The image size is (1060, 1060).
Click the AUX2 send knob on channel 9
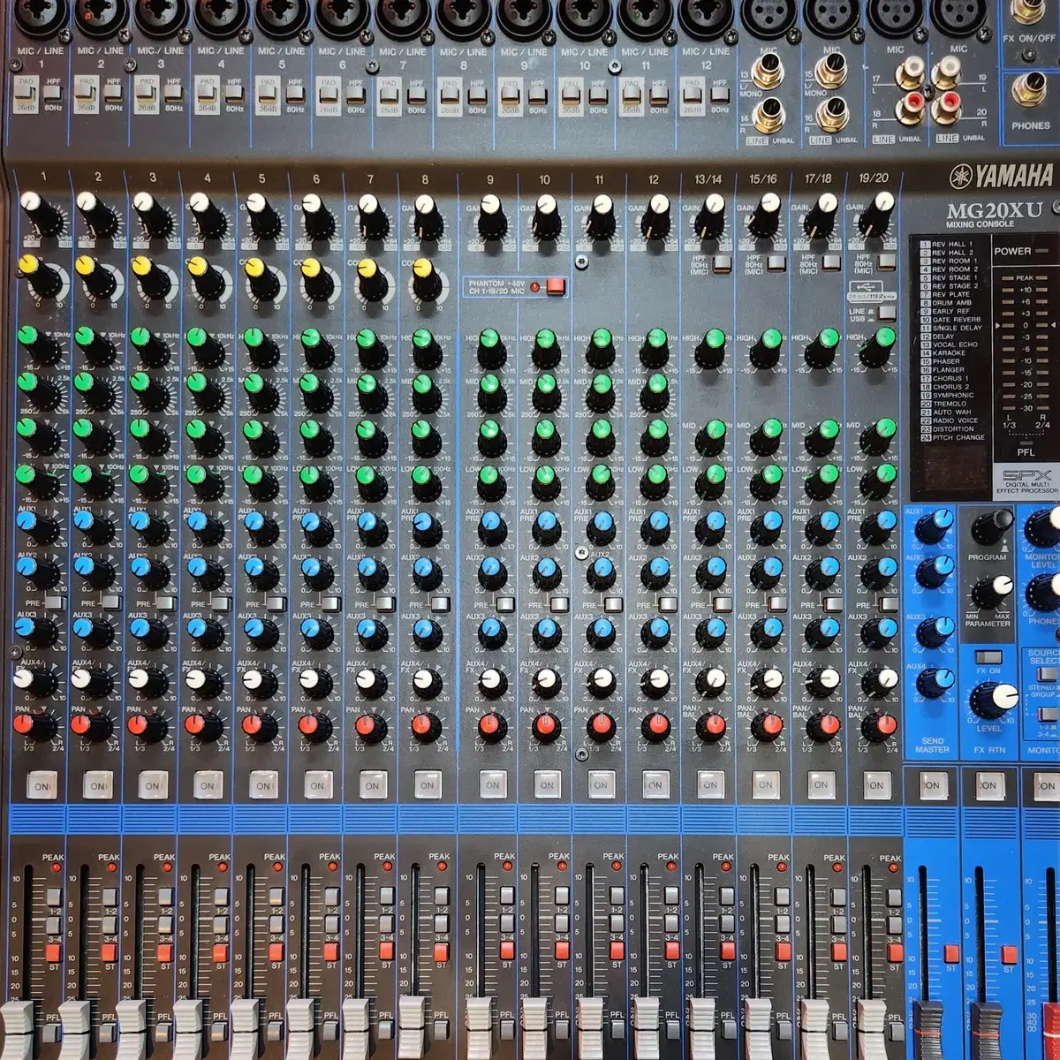[492, 572]
